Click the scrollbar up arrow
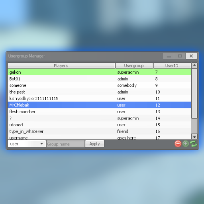 click(194, 66)
